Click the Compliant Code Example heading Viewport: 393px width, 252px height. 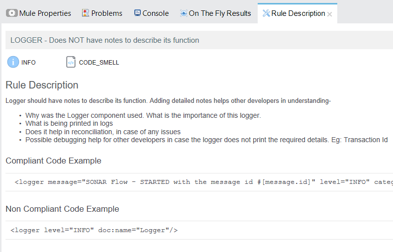point(53,161)
